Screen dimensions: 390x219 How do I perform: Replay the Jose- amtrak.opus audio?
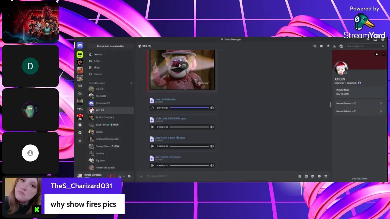click(x=152, y=108)
